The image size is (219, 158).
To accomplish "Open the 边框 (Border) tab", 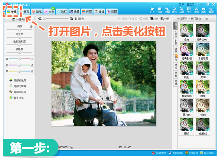I will click(x=62, y=12).
